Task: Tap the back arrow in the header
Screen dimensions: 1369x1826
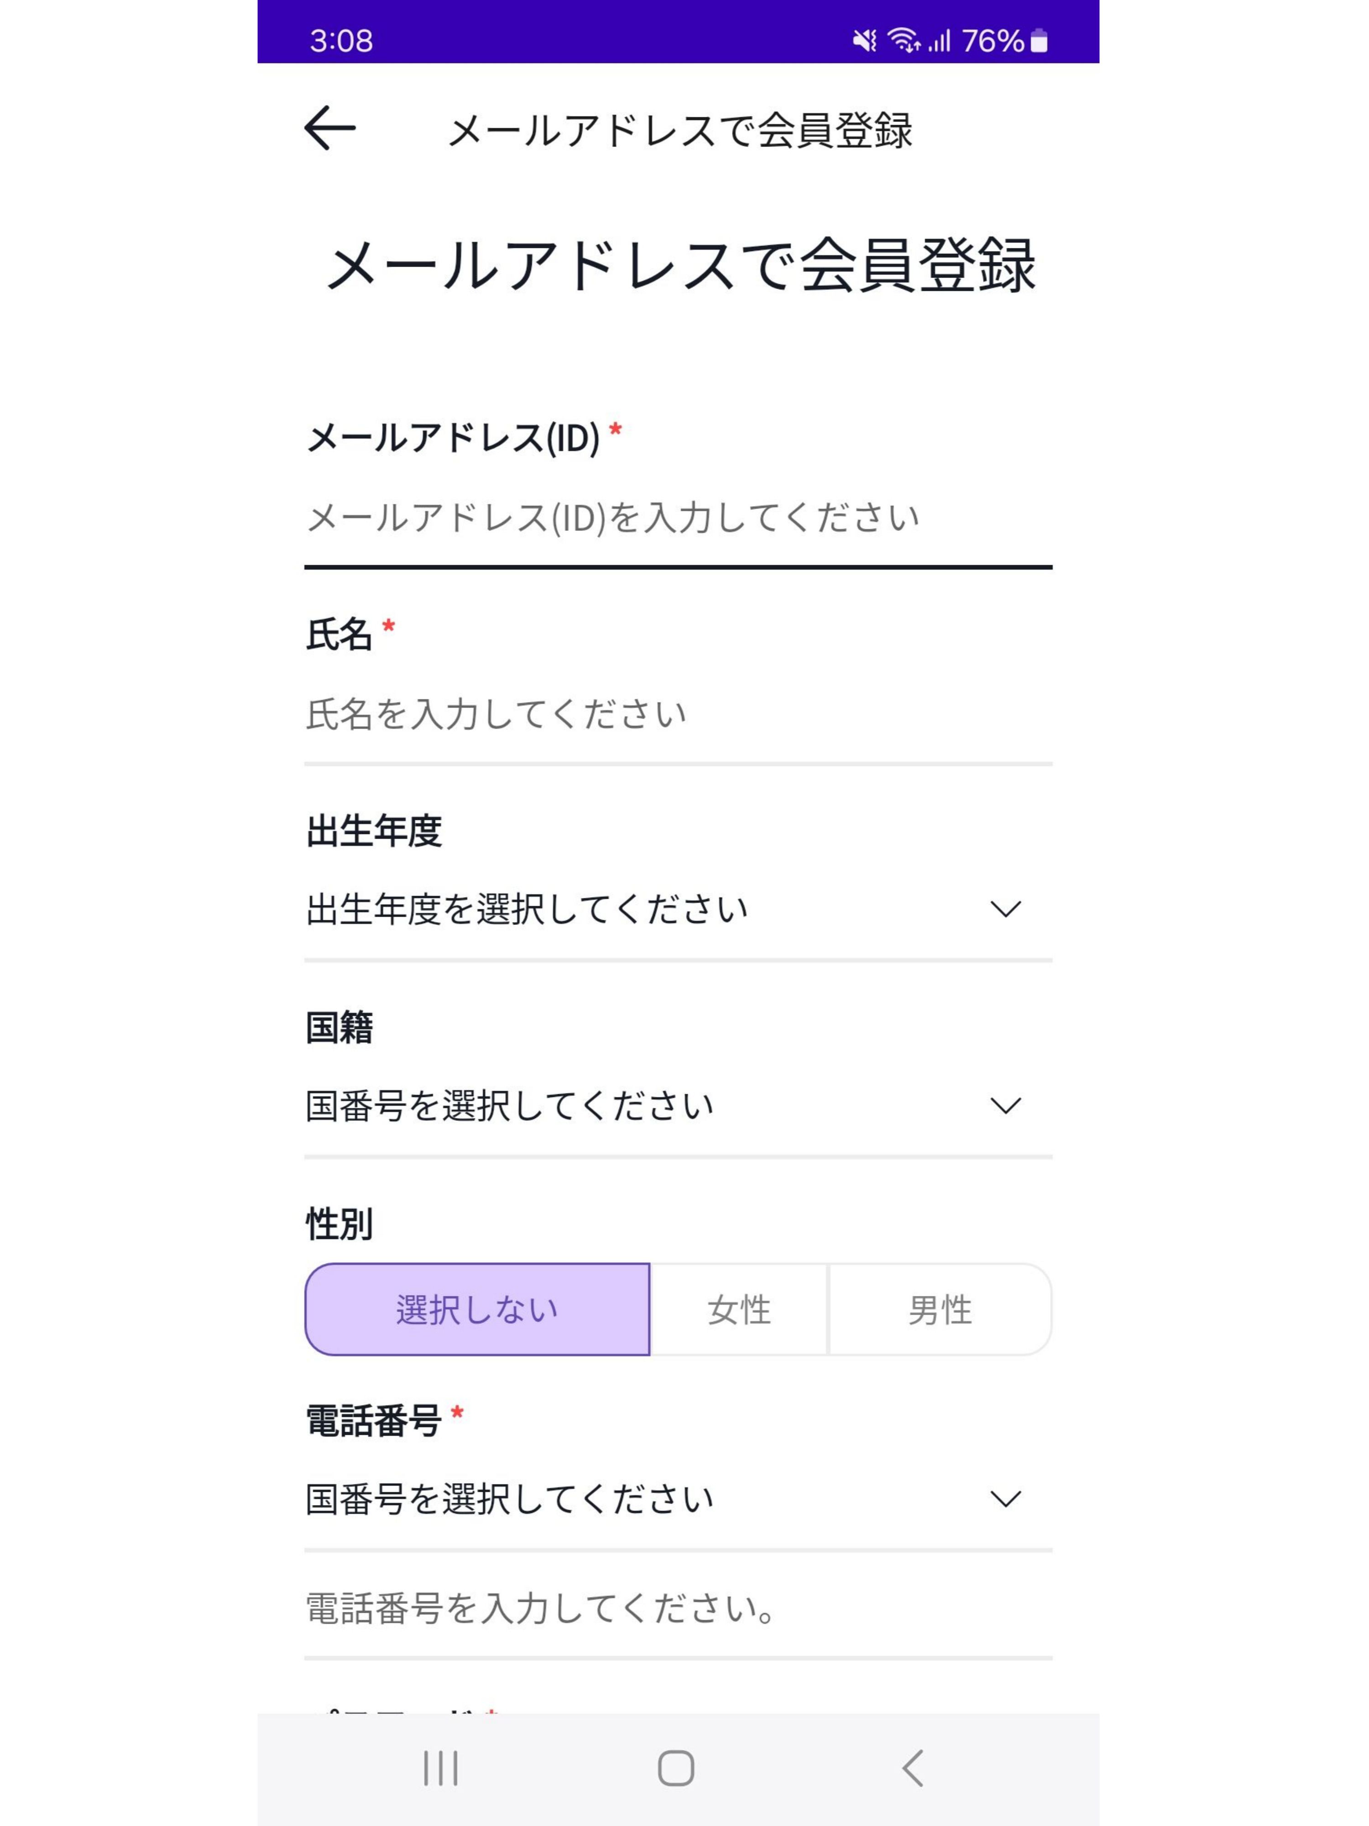Action: click(329, 129)
